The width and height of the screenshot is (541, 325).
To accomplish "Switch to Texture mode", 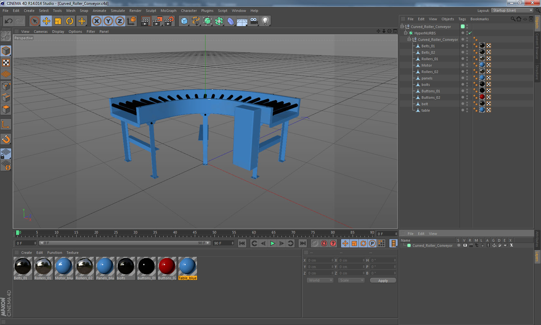I will click(6, 62).
